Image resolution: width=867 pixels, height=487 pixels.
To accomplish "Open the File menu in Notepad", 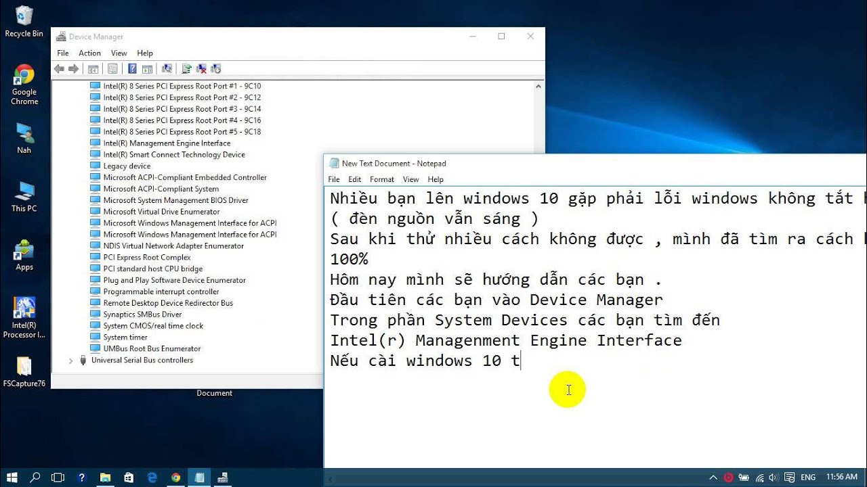I will 334,179.
